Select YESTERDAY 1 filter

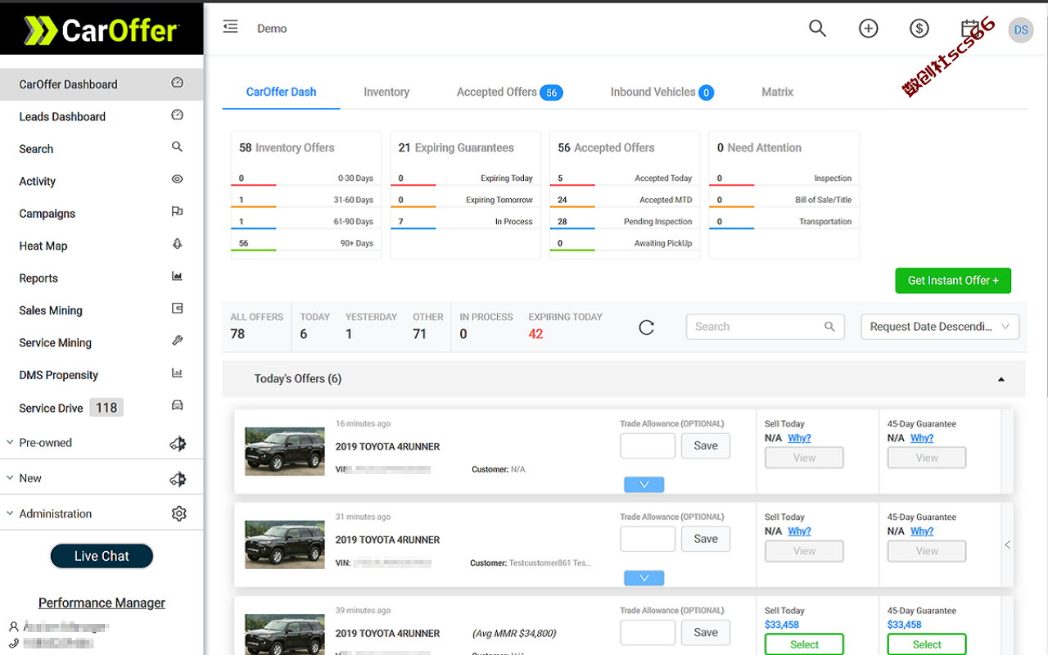[371, 326]
